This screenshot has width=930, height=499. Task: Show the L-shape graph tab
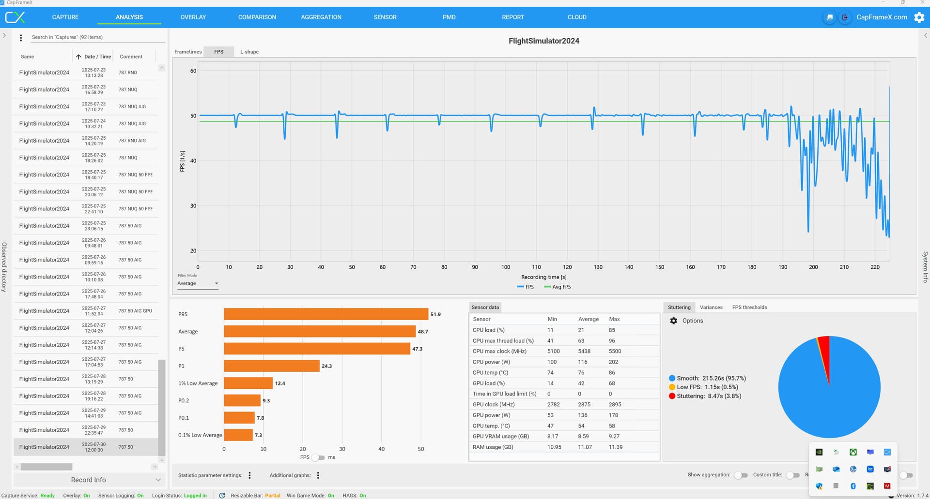point(249,52)
